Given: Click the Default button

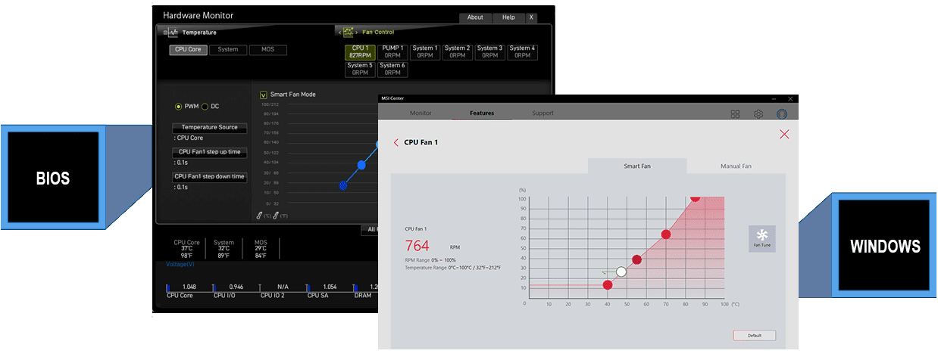Looking at the screenshot, I should pyautogui.click(x=754, y=335).
